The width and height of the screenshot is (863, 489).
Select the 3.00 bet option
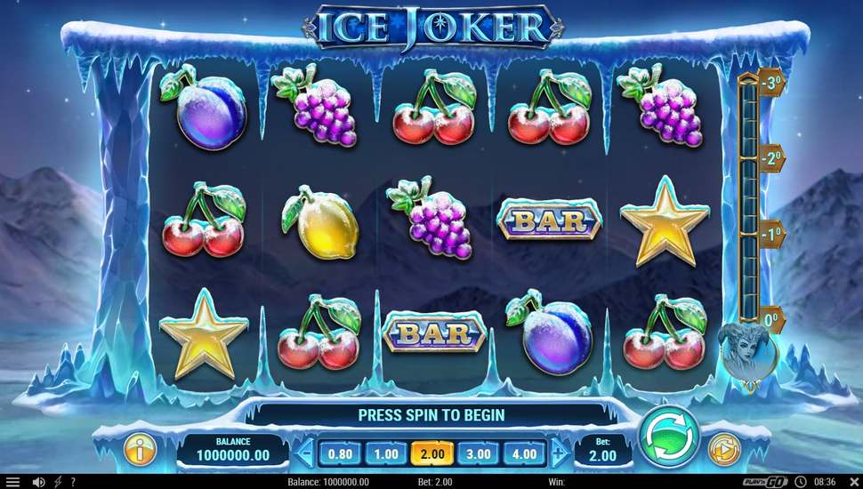(479, 453)
